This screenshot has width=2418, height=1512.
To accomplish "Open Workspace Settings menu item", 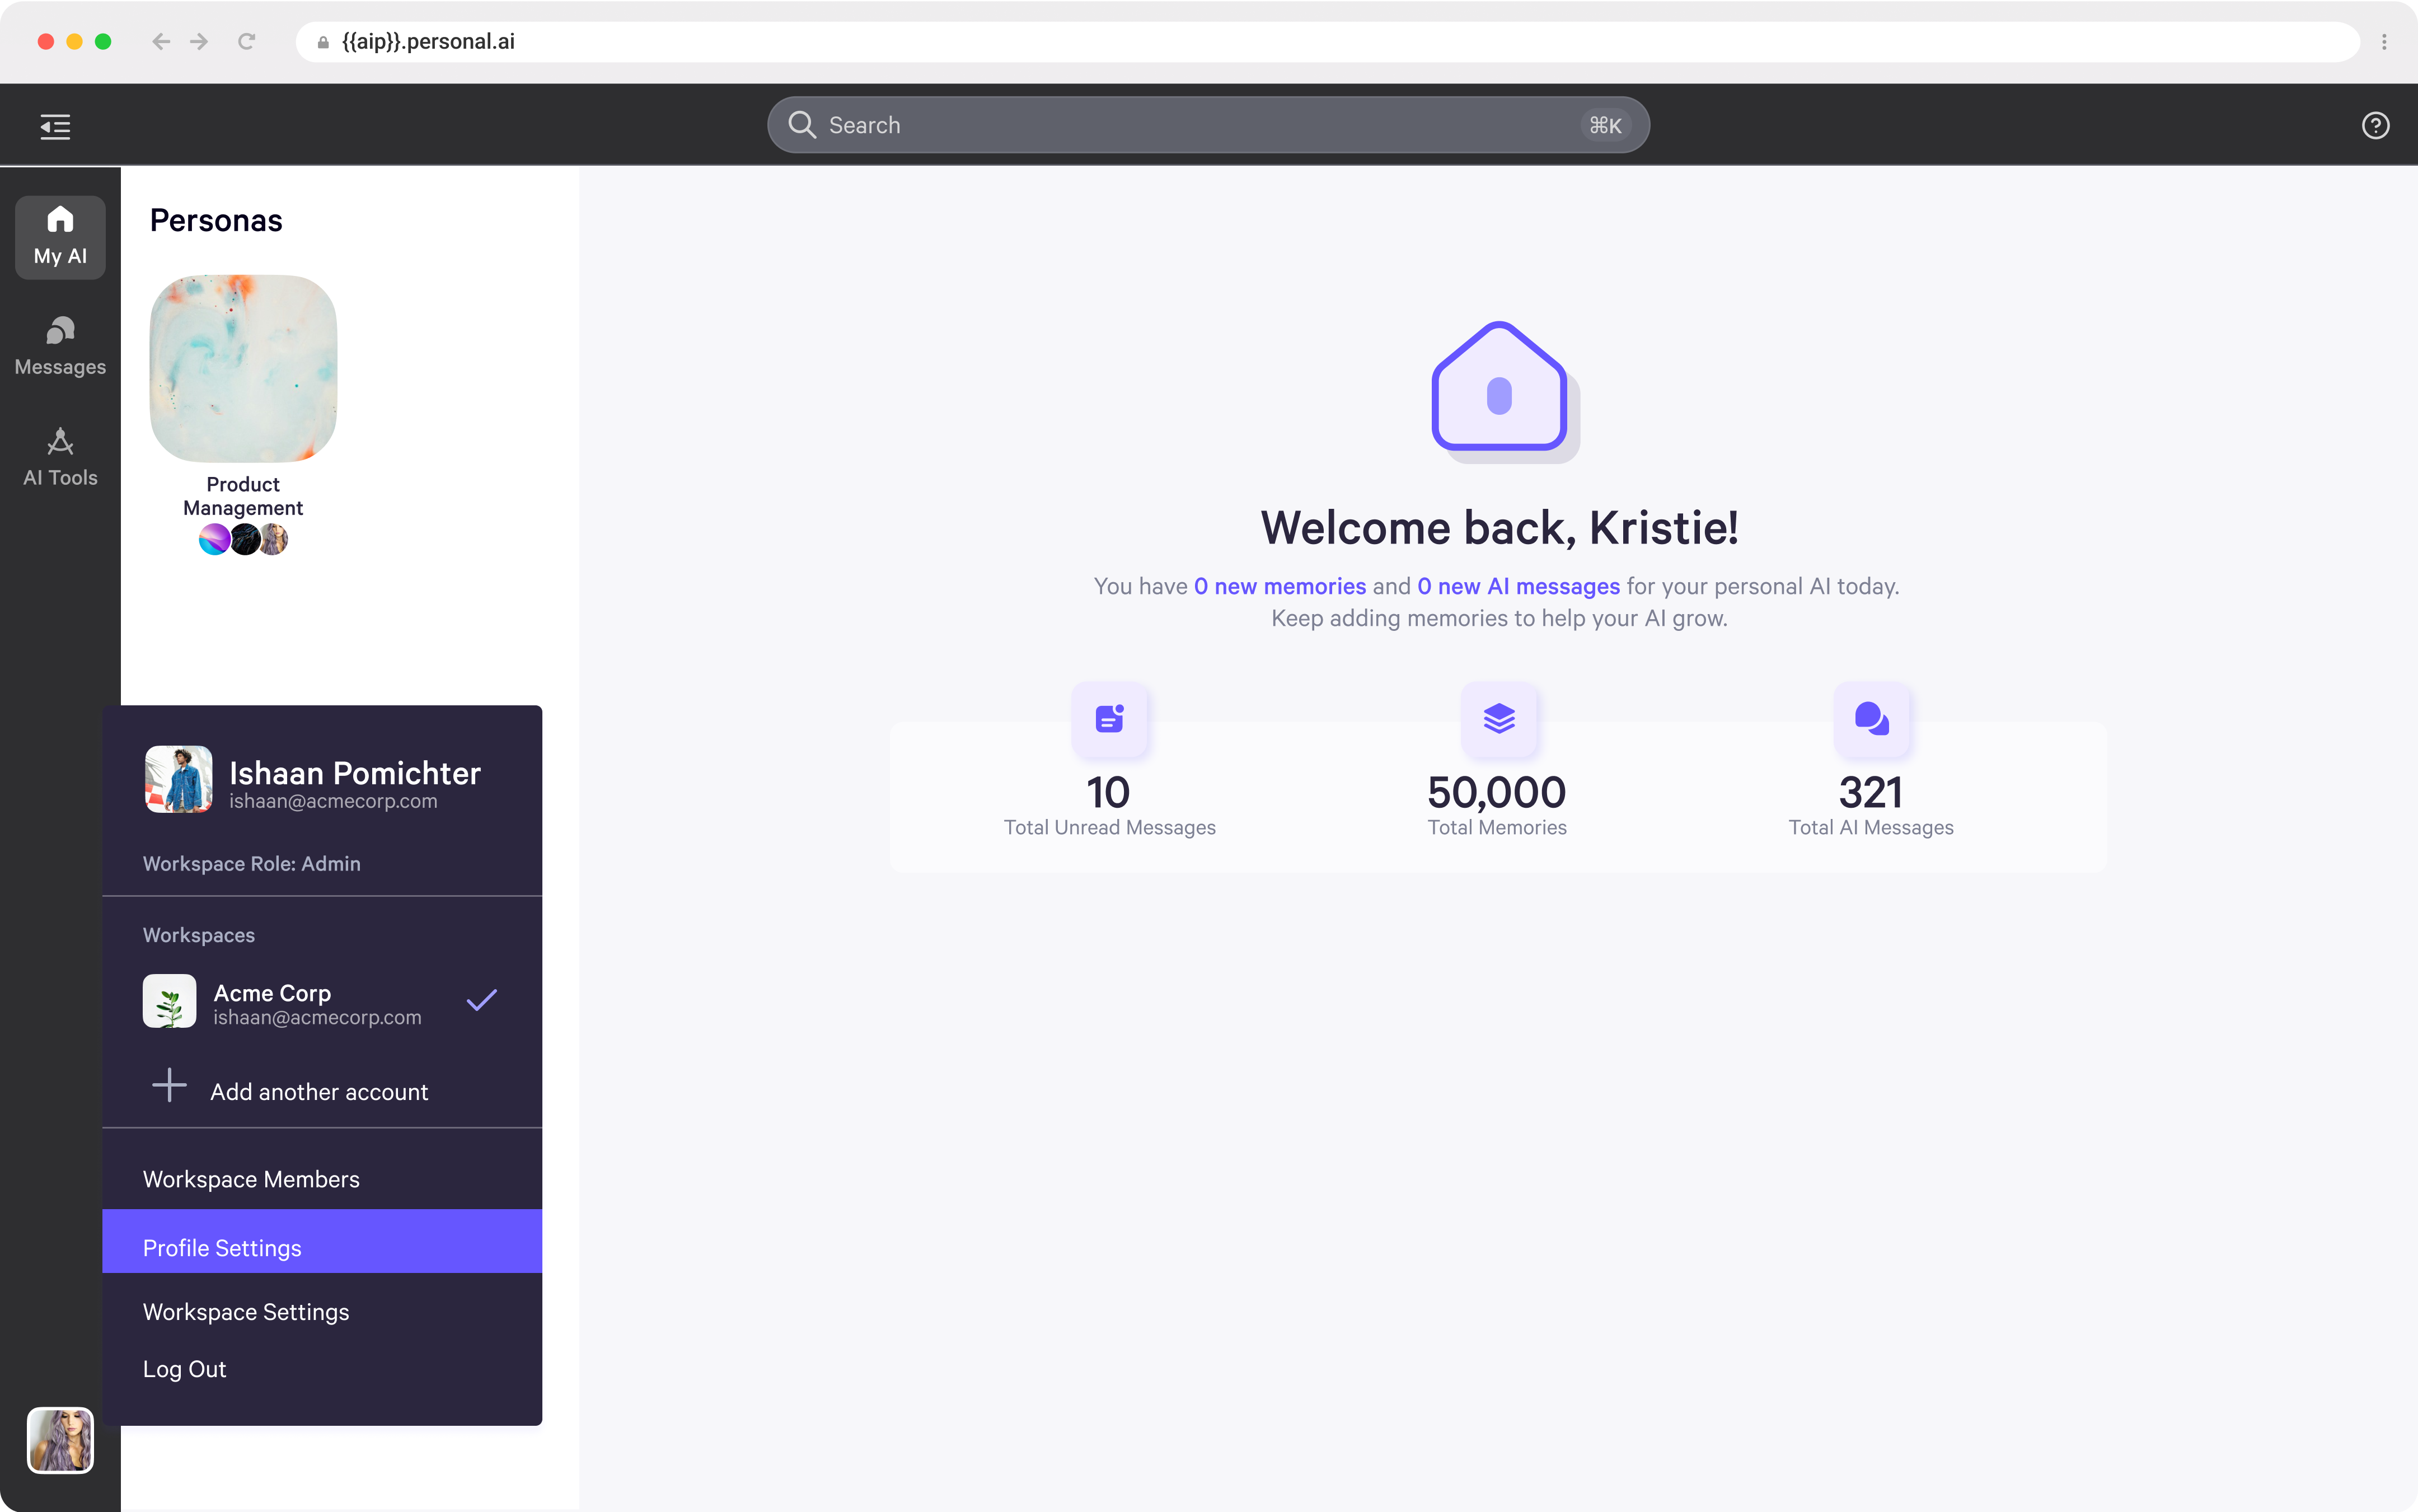I will click(246, 1312).
